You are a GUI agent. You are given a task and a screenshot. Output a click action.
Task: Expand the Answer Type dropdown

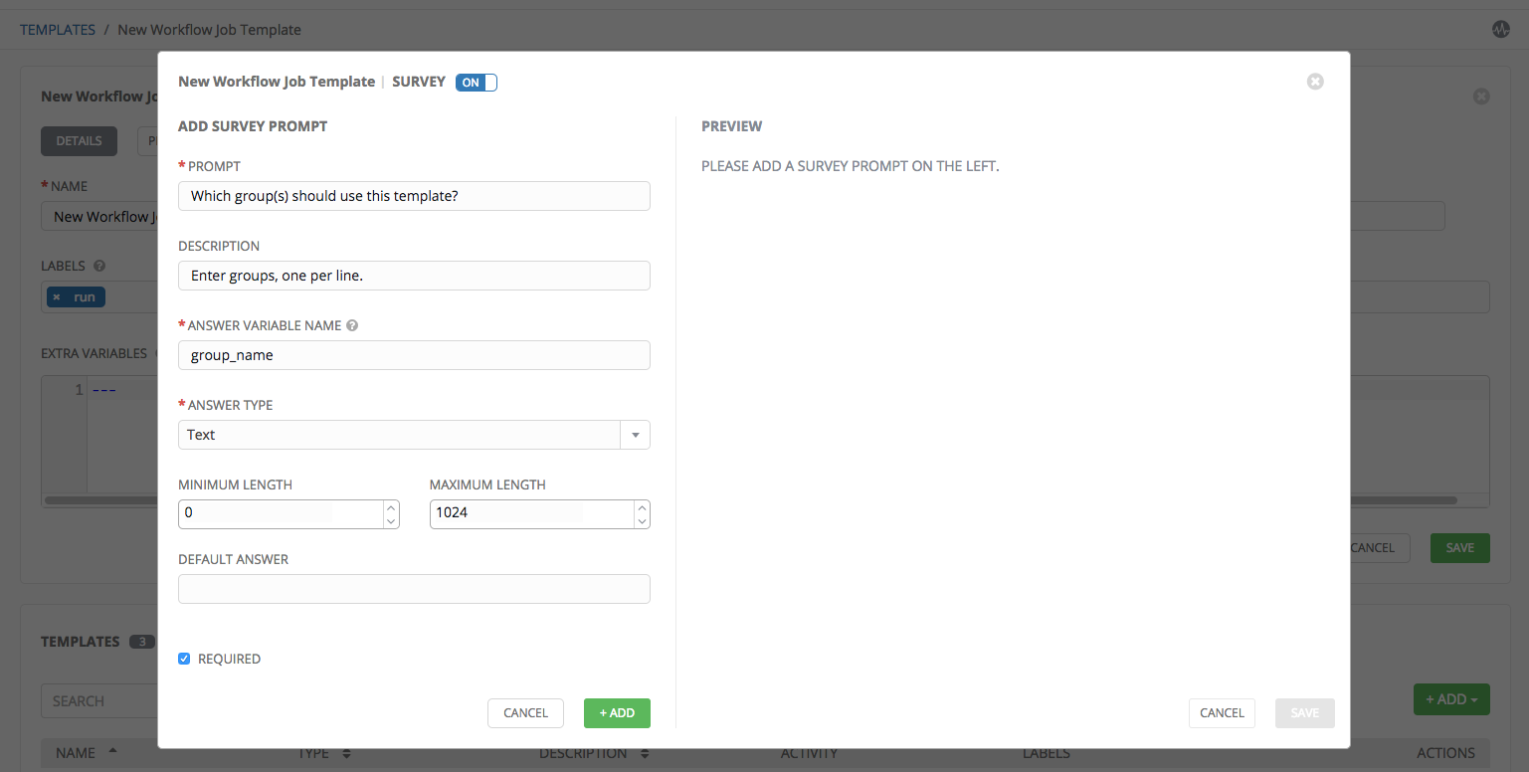coord(635,435)
